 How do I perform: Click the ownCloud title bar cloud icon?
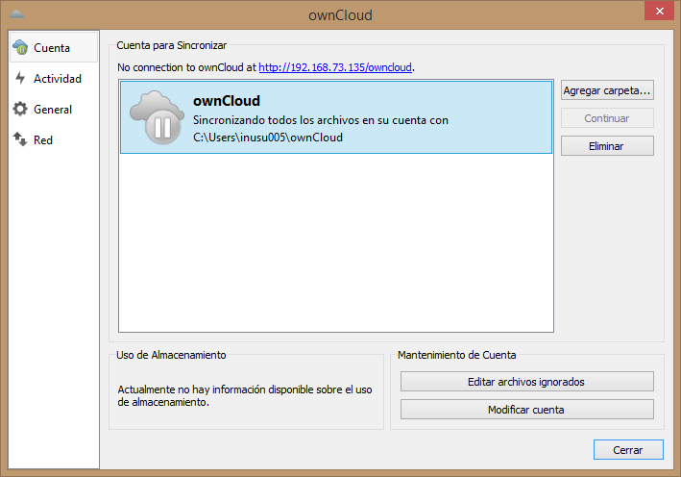[x=17, y=14]
